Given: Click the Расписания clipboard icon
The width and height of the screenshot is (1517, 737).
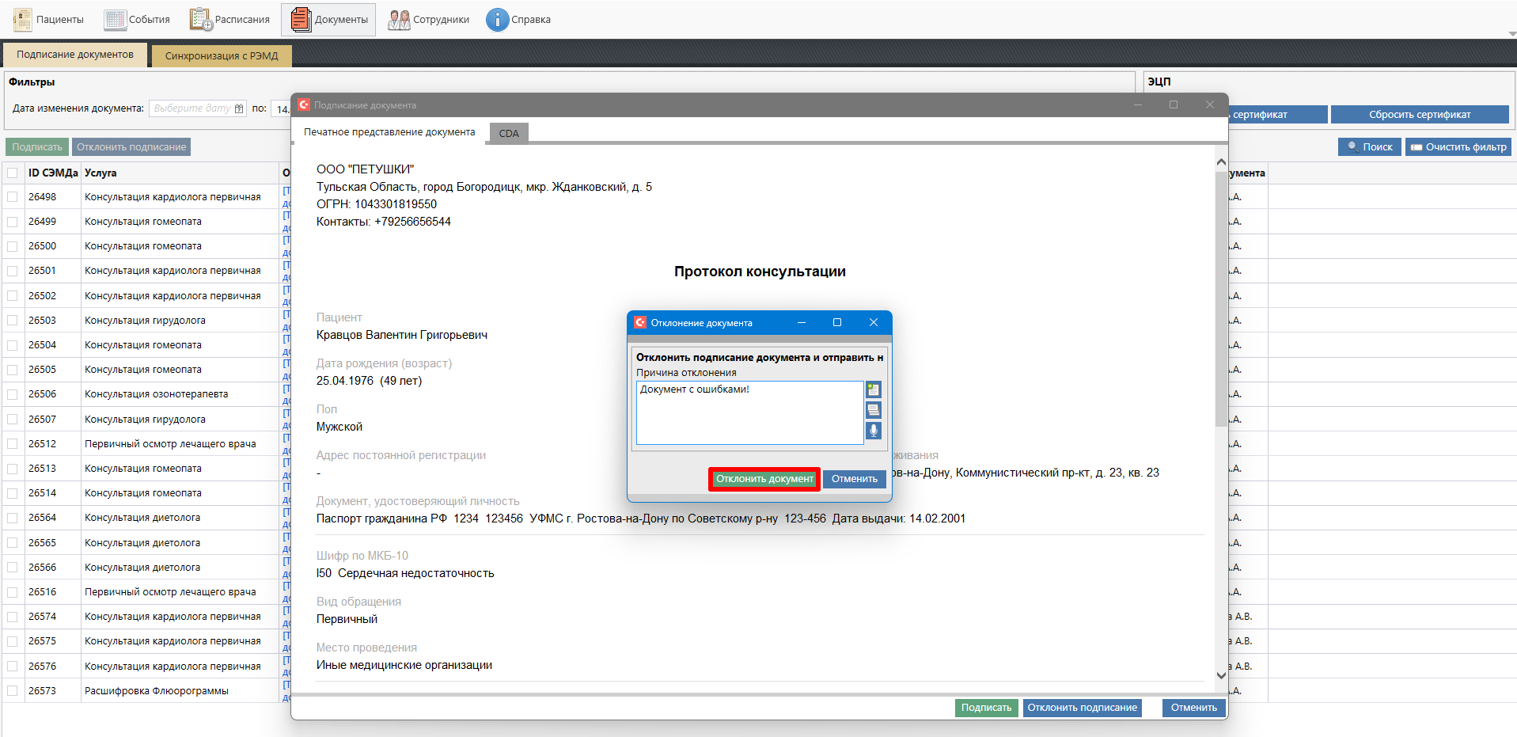Looking at the screenshot, I should click(201, 20).
